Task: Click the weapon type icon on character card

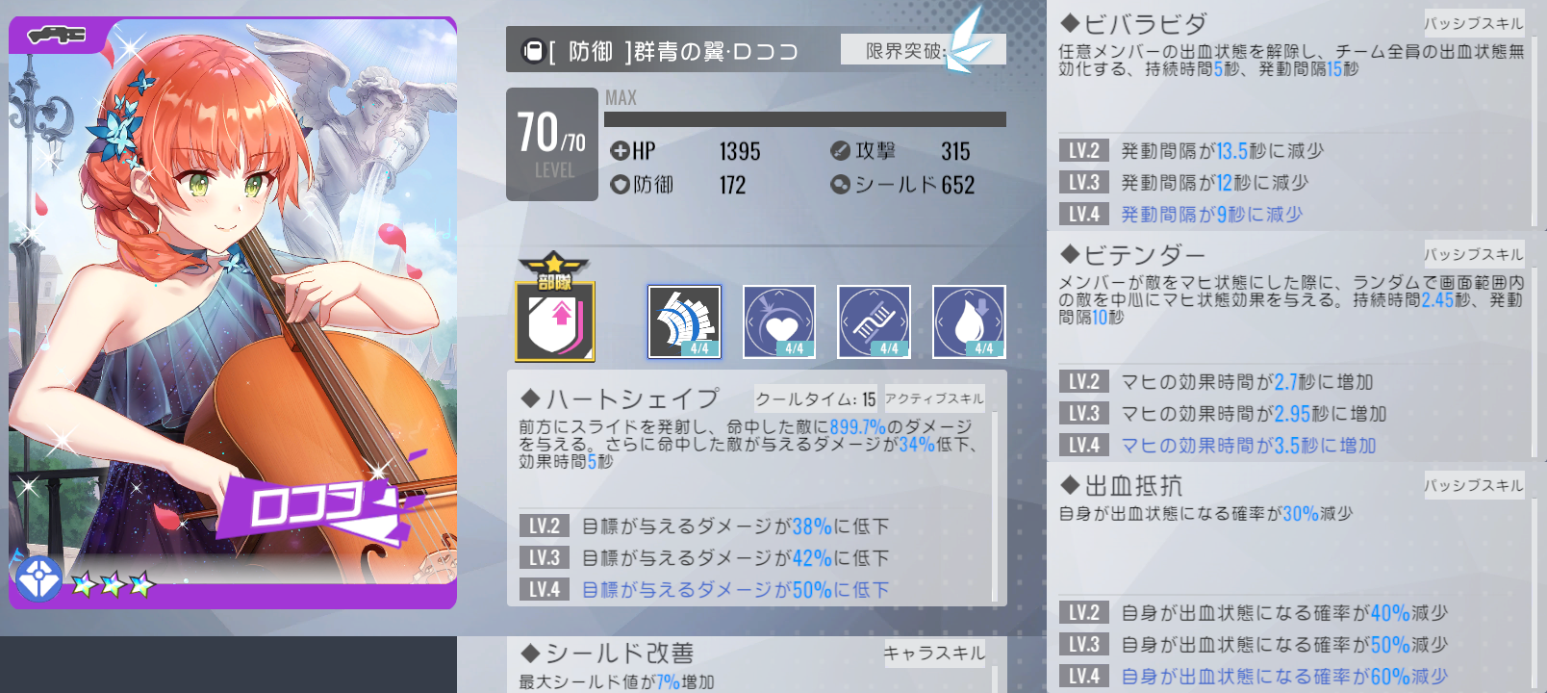Action: coord(57,36)
